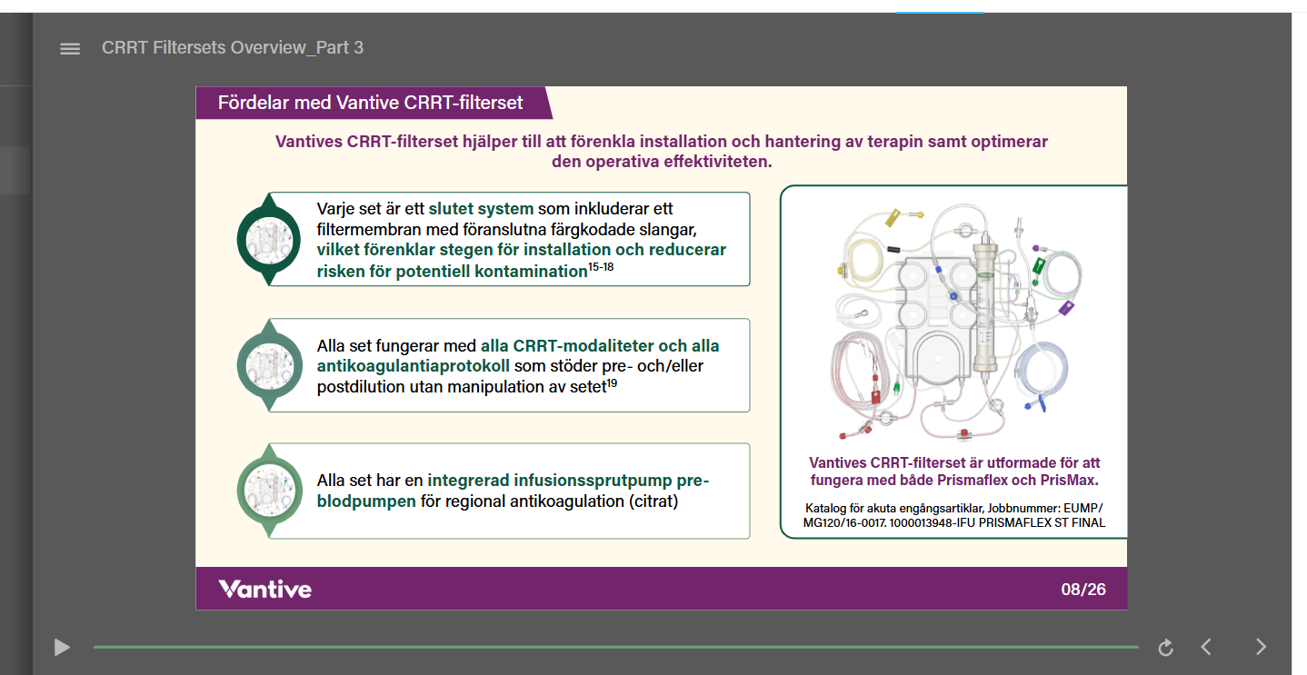Click the slide heading 'Fördelar med Vantive CRRT-filterset'

tap(370, 103)
